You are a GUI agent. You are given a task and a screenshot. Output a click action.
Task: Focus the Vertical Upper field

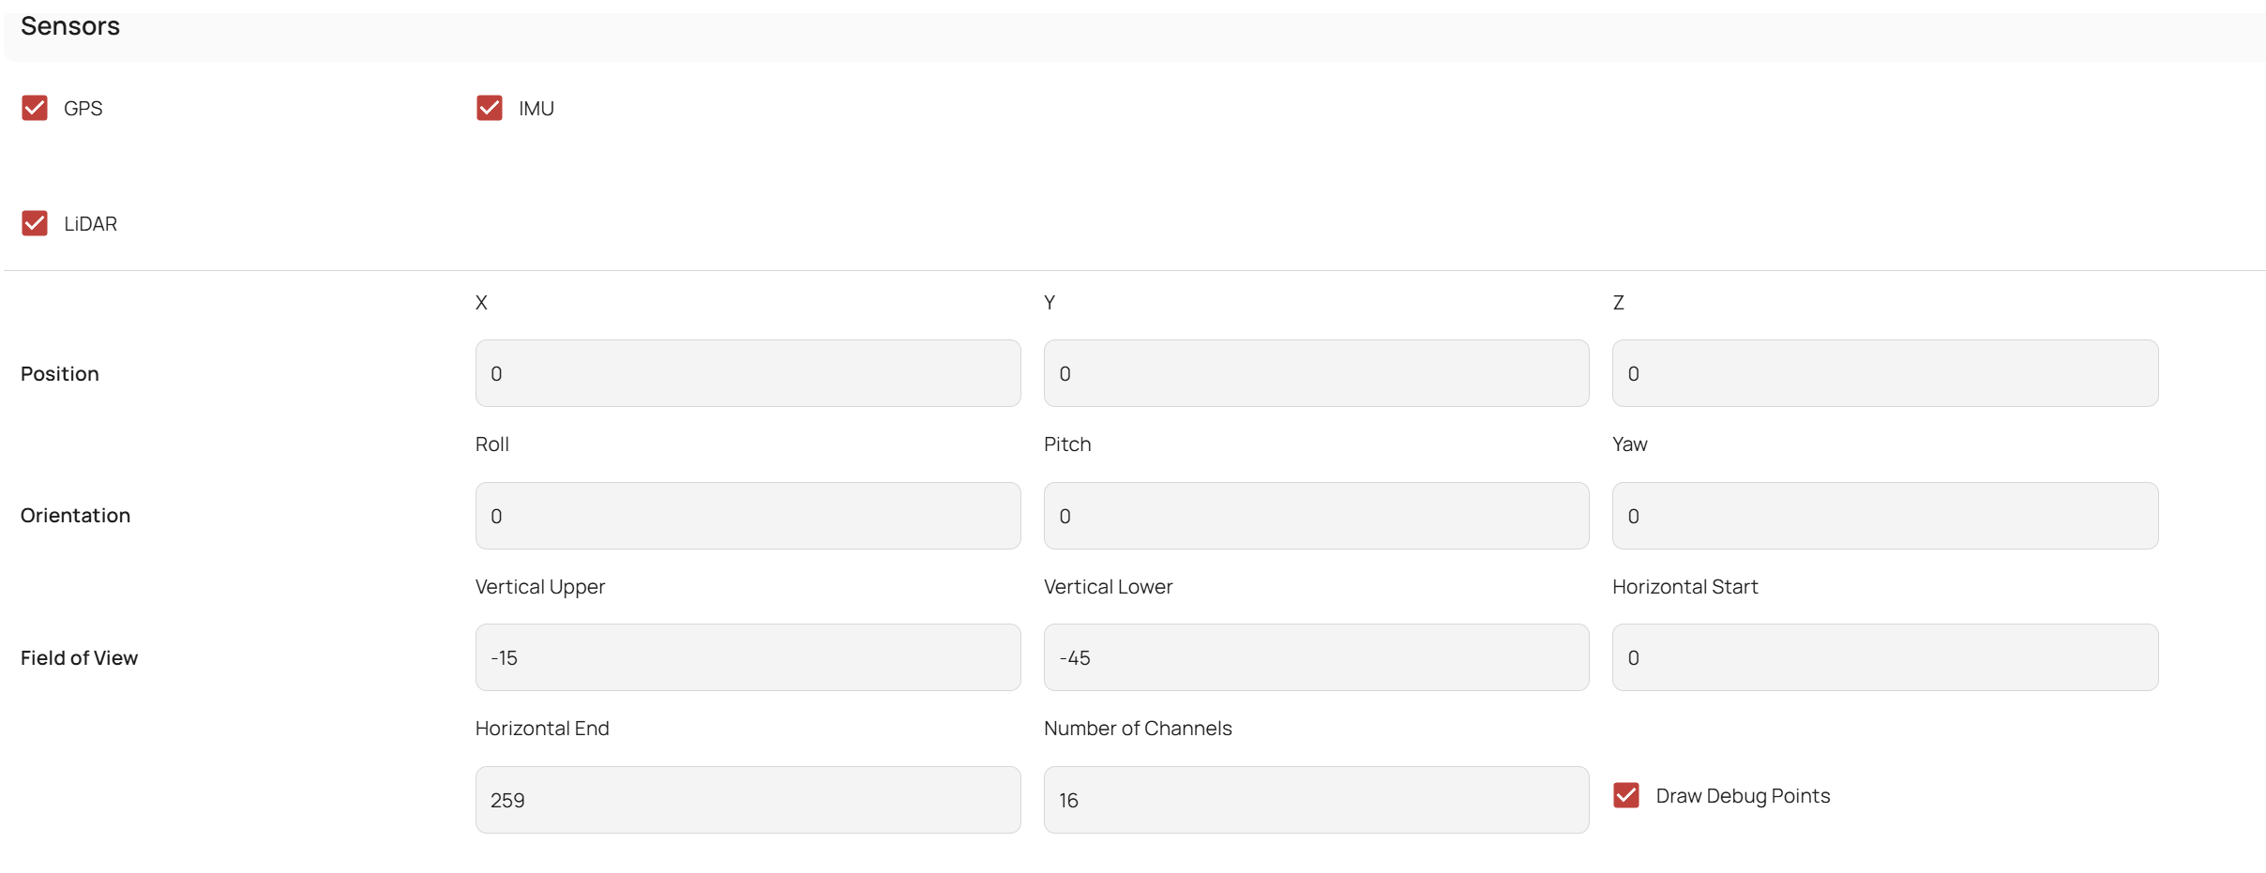pos(748,657)
